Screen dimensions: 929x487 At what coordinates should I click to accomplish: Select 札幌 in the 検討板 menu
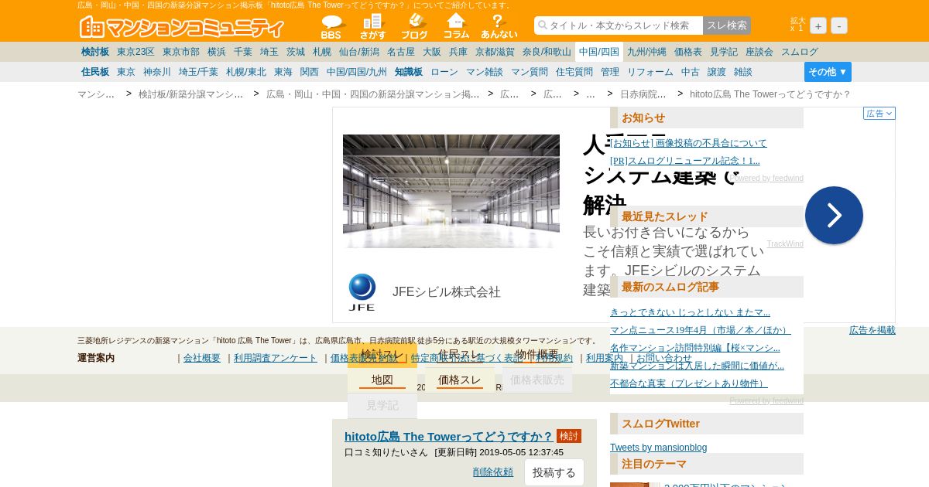pyautogui.click(x=322, y=52)
